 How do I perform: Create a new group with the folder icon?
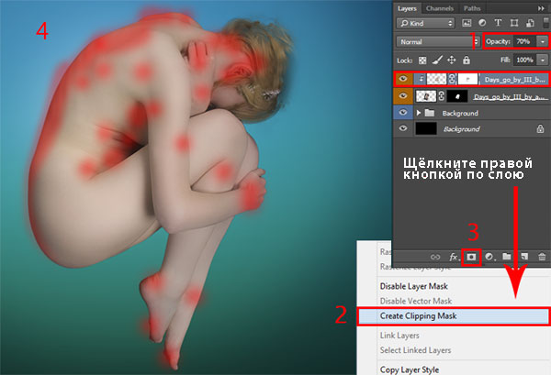pyautogui.click(x=506, y=257)
